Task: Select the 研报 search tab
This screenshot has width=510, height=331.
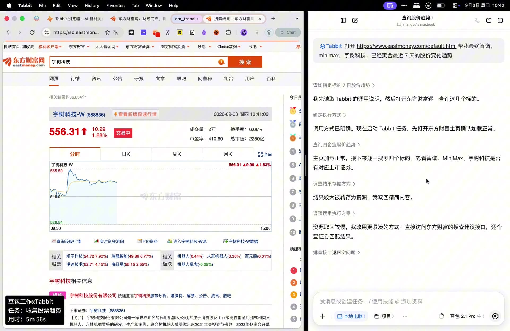Action: point(139,79)
